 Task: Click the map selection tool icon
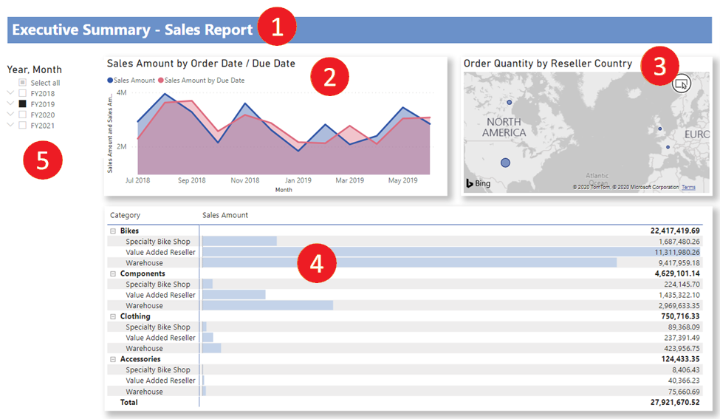click(681, 83)
